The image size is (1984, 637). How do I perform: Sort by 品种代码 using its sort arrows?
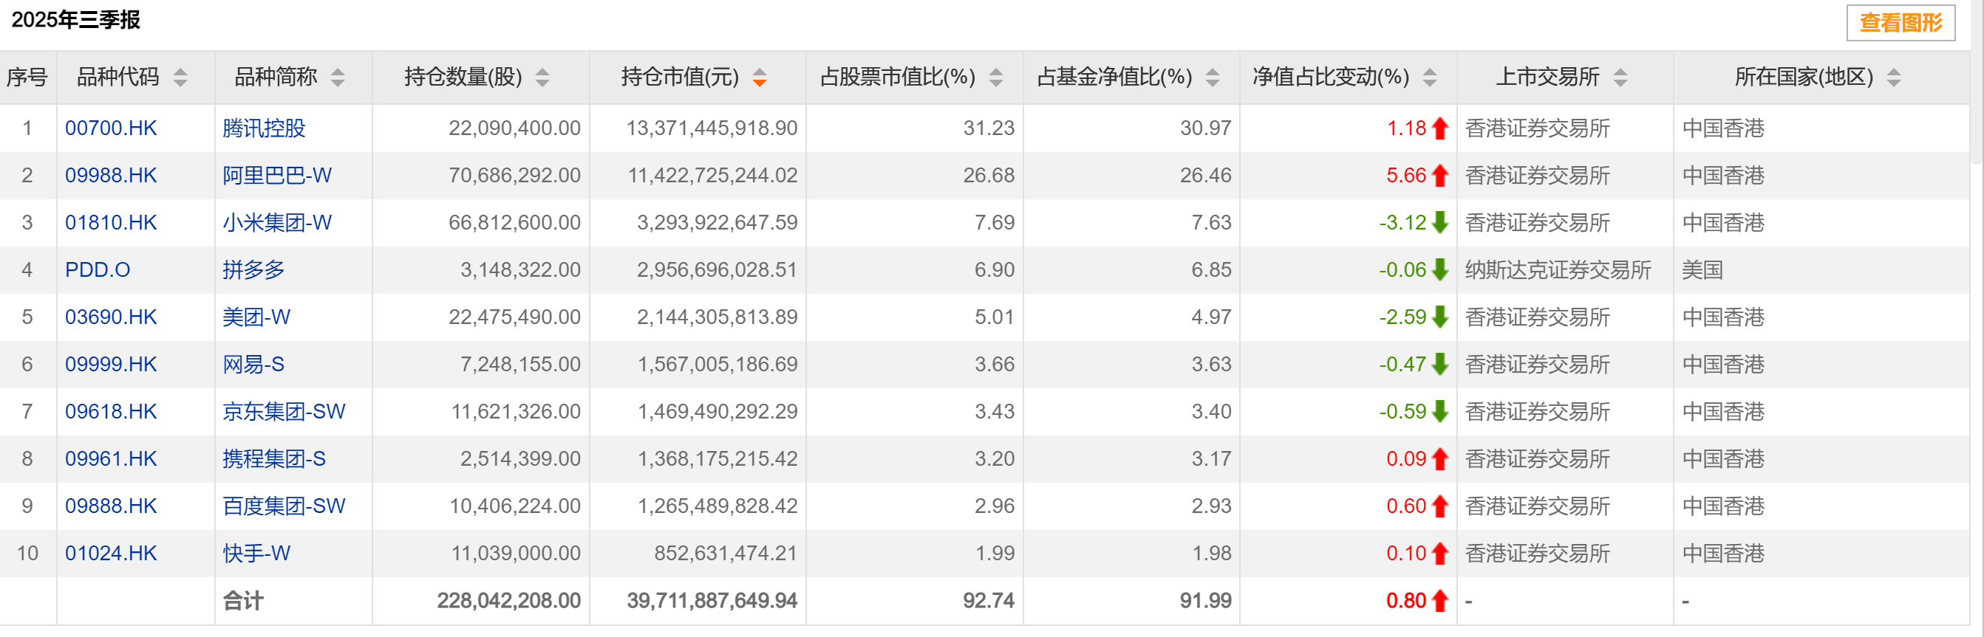180,77
